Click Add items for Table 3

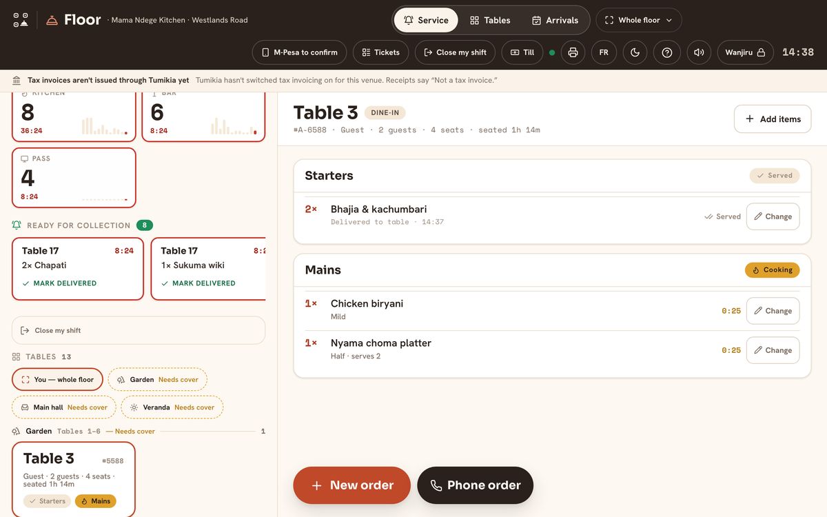pyautogui.click(x=773, y=119)
